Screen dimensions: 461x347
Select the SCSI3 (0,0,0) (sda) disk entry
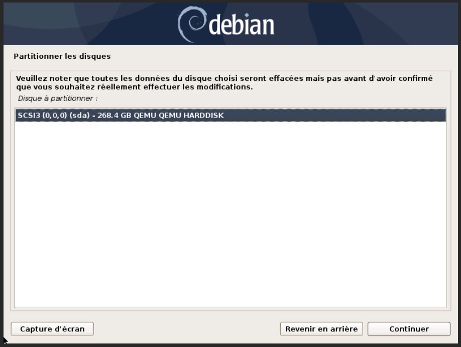(x=230, y=115)
